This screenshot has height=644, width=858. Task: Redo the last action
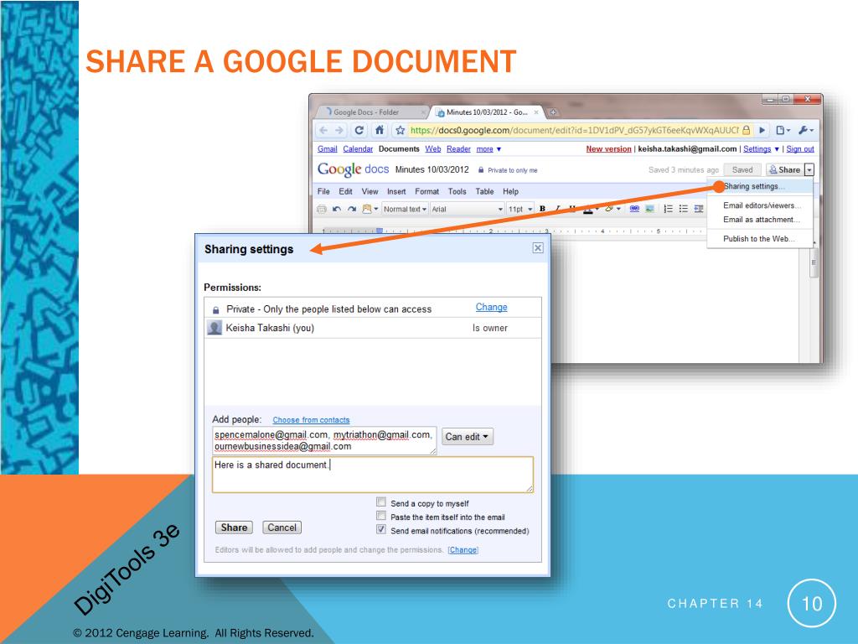pyautogui.click(x=352, y=209)
